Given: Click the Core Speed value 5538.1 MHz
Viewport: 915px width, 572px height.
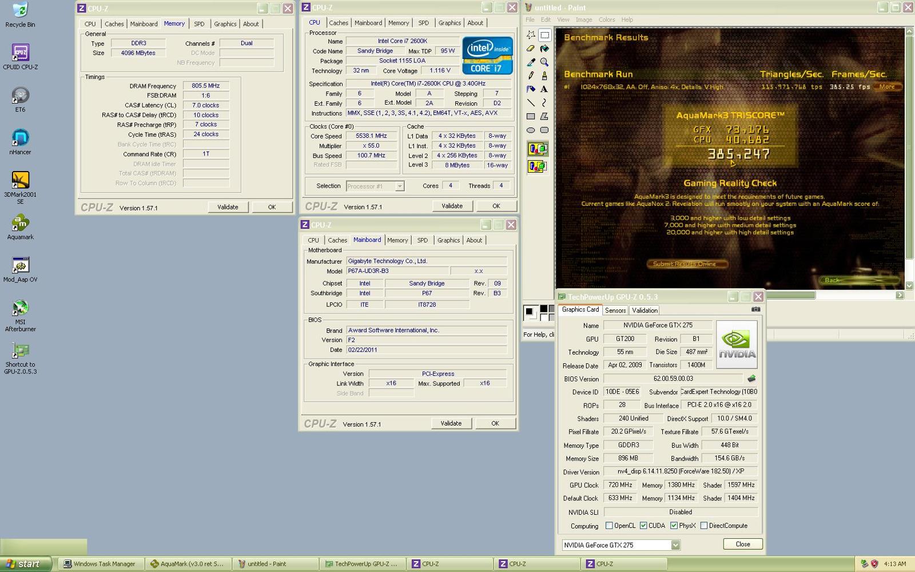Looking at the screenshot, I should 371,136.
